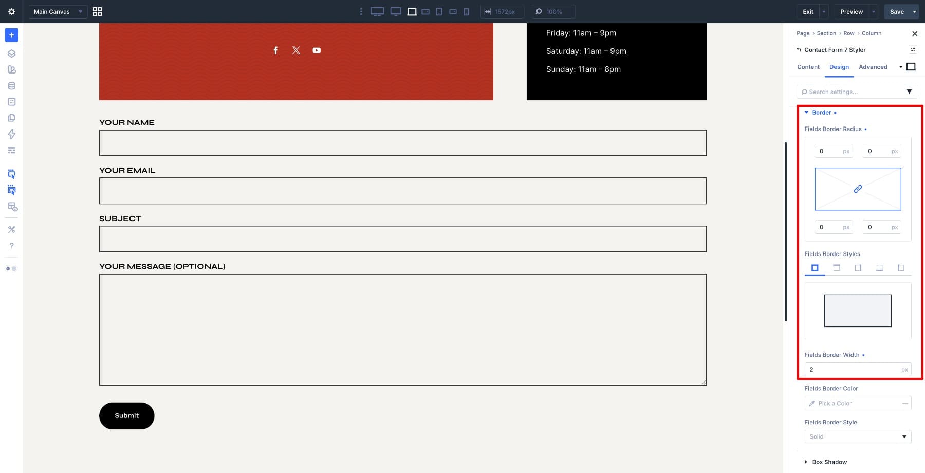This screenshot has height=473, width=925.
Task: Click the Preview button
Action: pos(852,11)
